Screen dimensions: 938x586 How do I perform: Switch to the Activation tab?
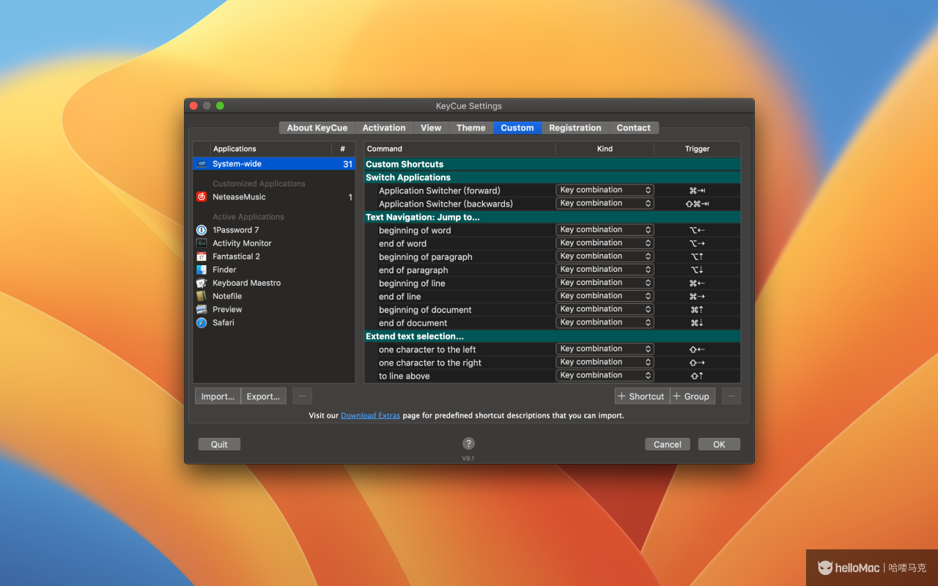point(384,127)
